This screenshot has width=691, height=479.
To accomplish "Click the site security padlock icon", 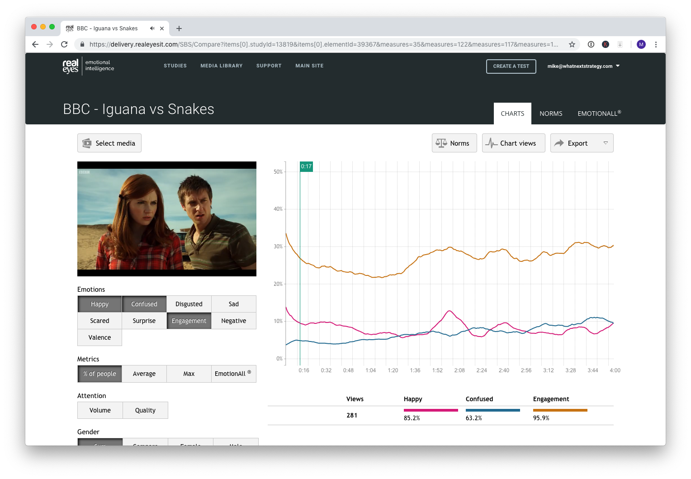I will [82, 44].
